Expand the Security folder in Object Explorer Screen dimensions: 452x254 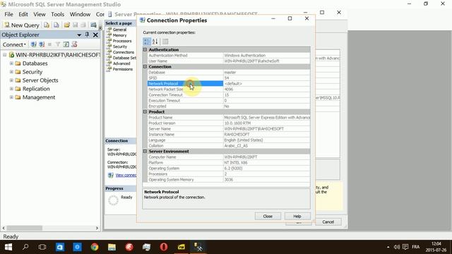[11, 72]
